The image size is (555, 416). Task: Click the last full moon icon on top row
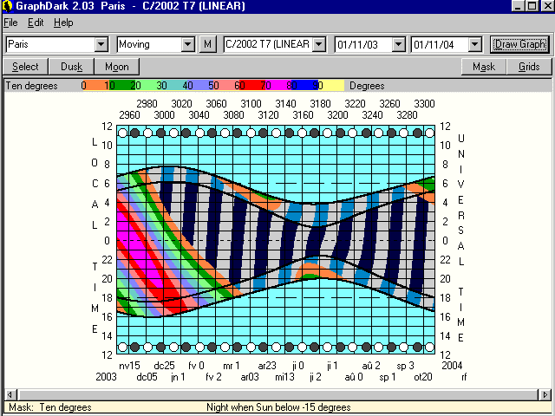point(429,133)
